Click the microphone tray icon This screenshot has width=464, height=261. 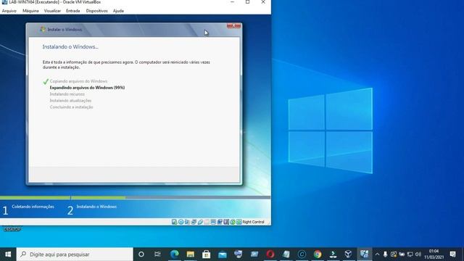point(385,254)
